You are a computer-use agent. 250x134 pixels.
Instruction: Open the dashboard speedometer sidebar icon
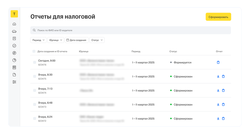[x=14, y=24]
